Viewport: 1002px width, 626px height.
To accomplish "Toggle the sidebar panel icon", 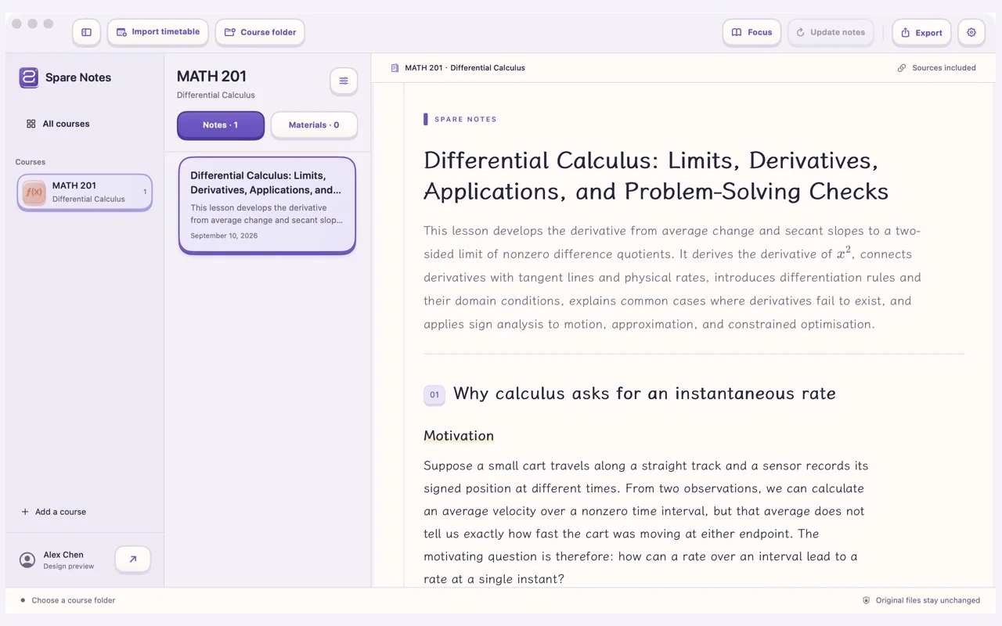I will (x=86, y=32).
